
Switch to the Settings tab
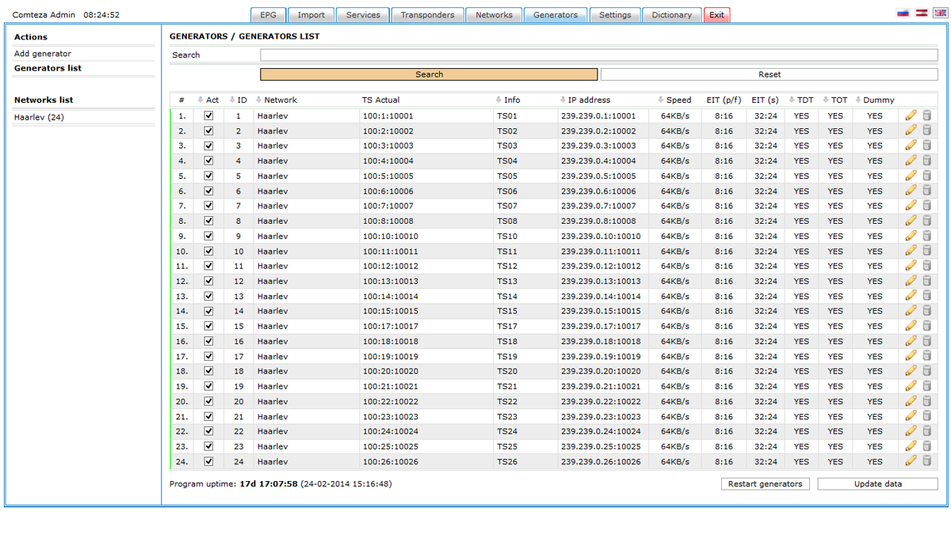pos(615,14)
